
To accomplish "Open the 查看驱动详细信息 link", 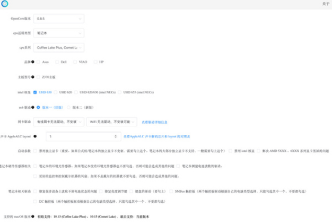I will 154,122.
